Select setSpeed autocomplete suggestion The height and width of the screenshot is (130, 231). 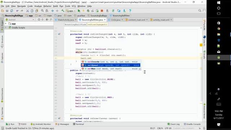[110, 65]
